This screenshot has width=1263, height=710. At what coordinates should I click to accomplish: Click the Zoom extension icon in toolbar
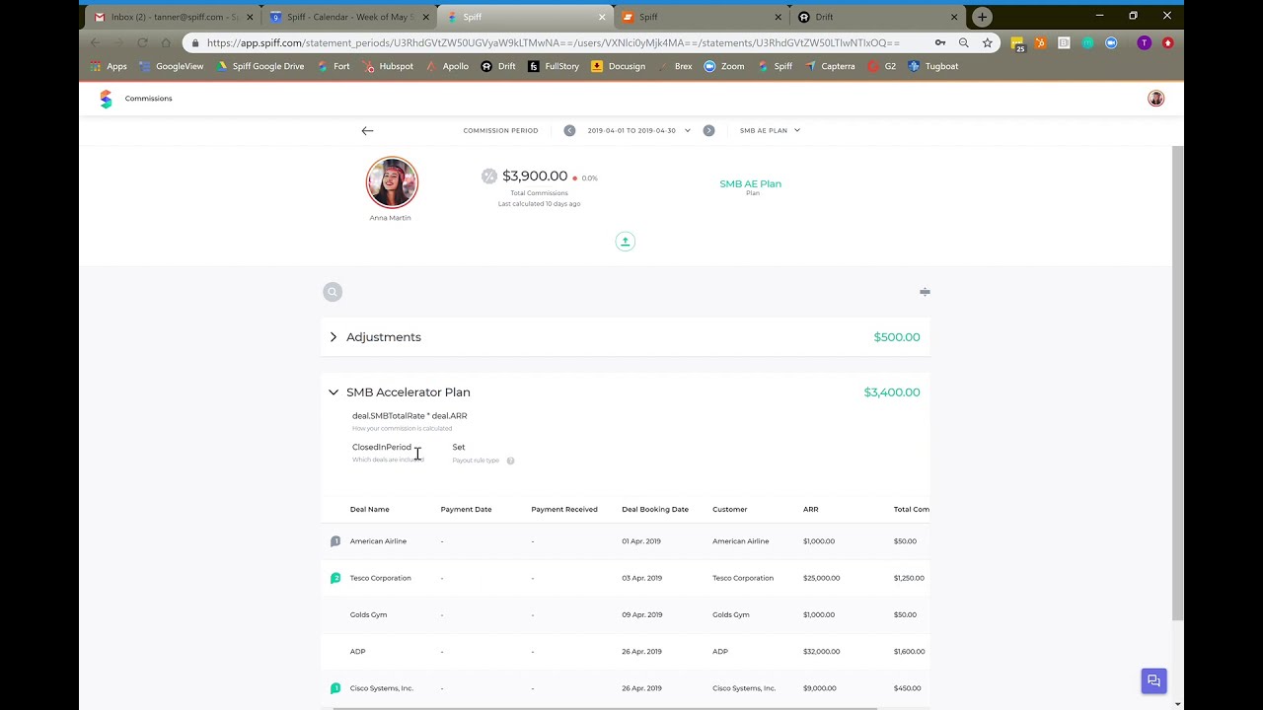pyautogui.click(x=1111, y=43)
